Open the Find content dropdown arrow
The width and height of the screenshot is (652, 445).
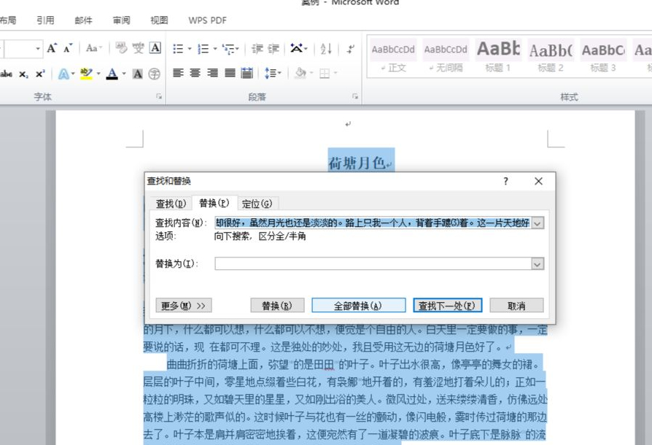[x=537, y=223]
